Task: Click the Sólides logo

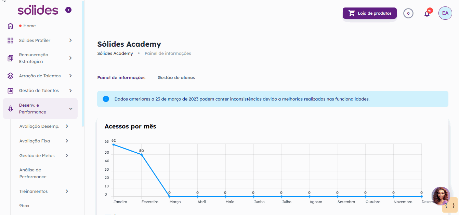Action: pos(38,10)
